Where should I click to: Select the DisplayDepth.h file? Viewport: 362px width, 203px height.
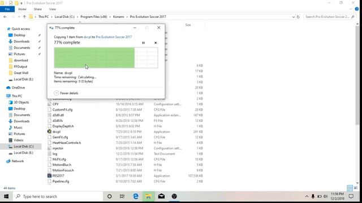[x=63, y=126]
